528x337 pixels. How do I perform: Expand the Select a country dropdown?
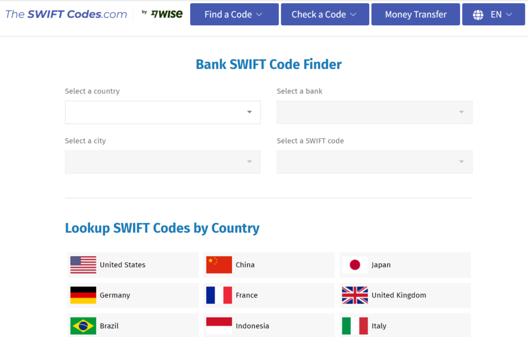(162, 112)
